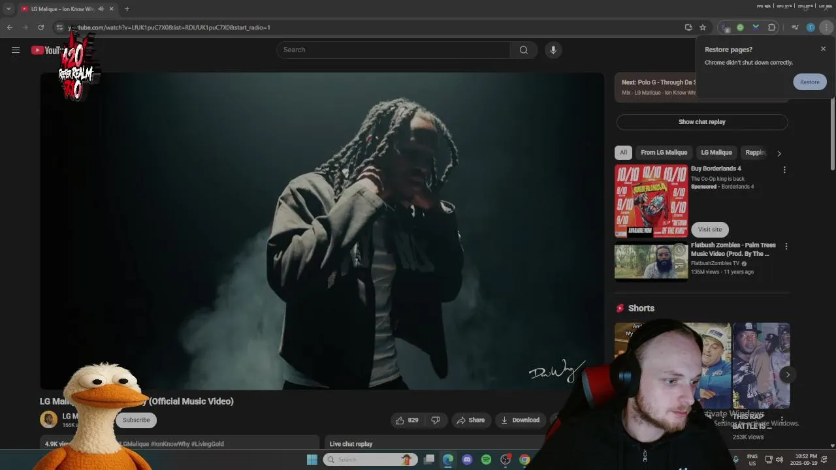This screenshot has height=470, width=836.
Task: Download the video
Action: [520, 420]
